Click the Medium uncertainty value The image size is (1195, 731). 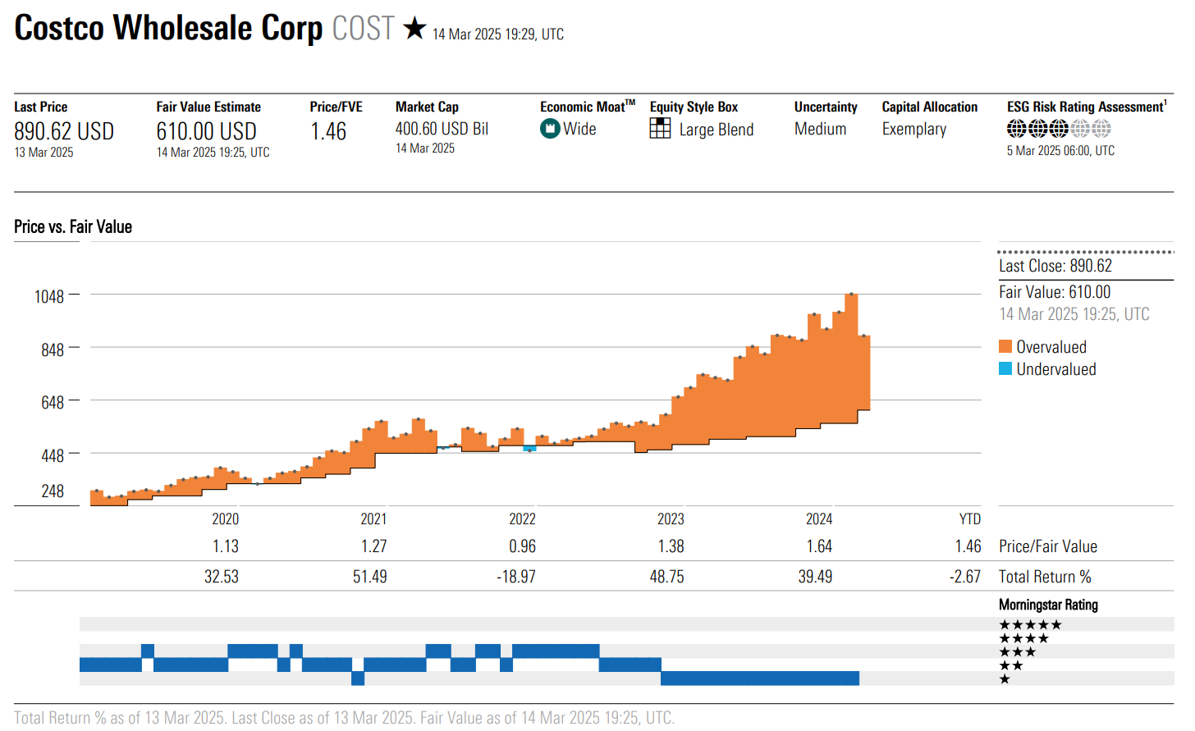click(x=820, y=129)
